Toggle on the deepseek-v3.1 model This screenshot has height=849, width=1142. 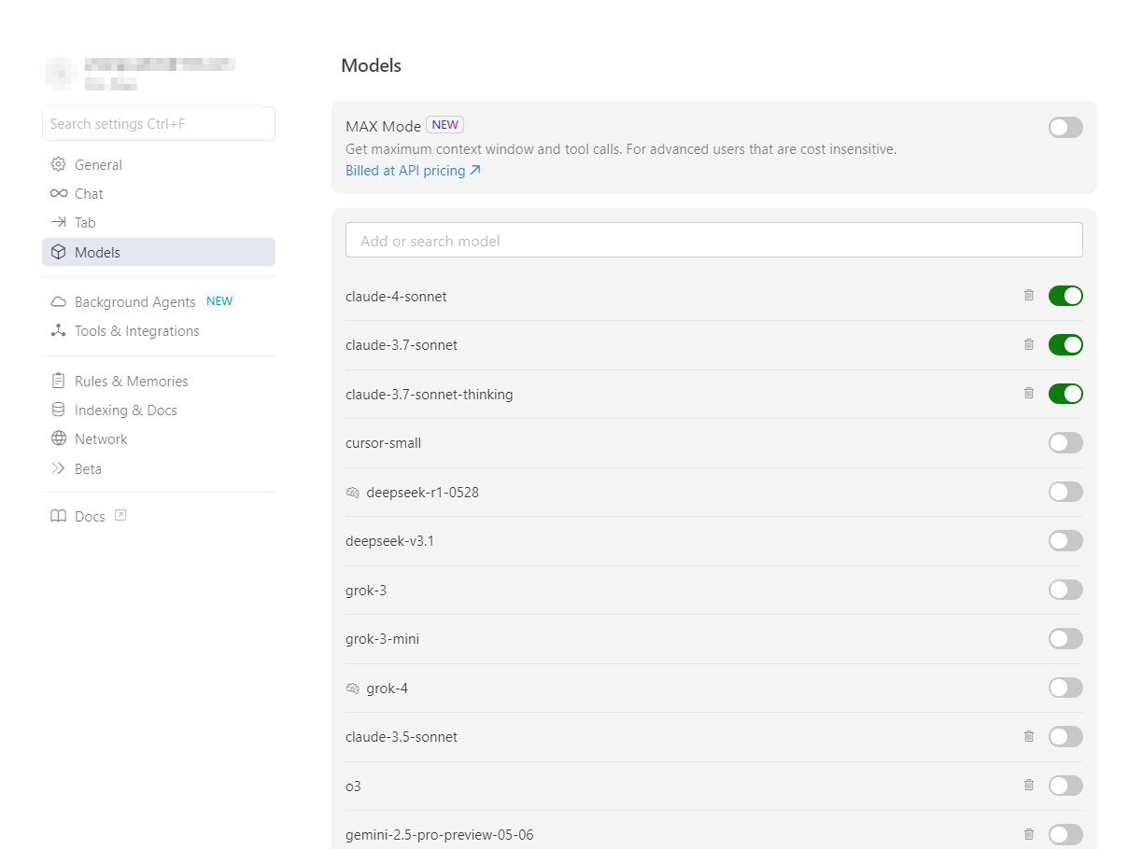point(1065,540)
